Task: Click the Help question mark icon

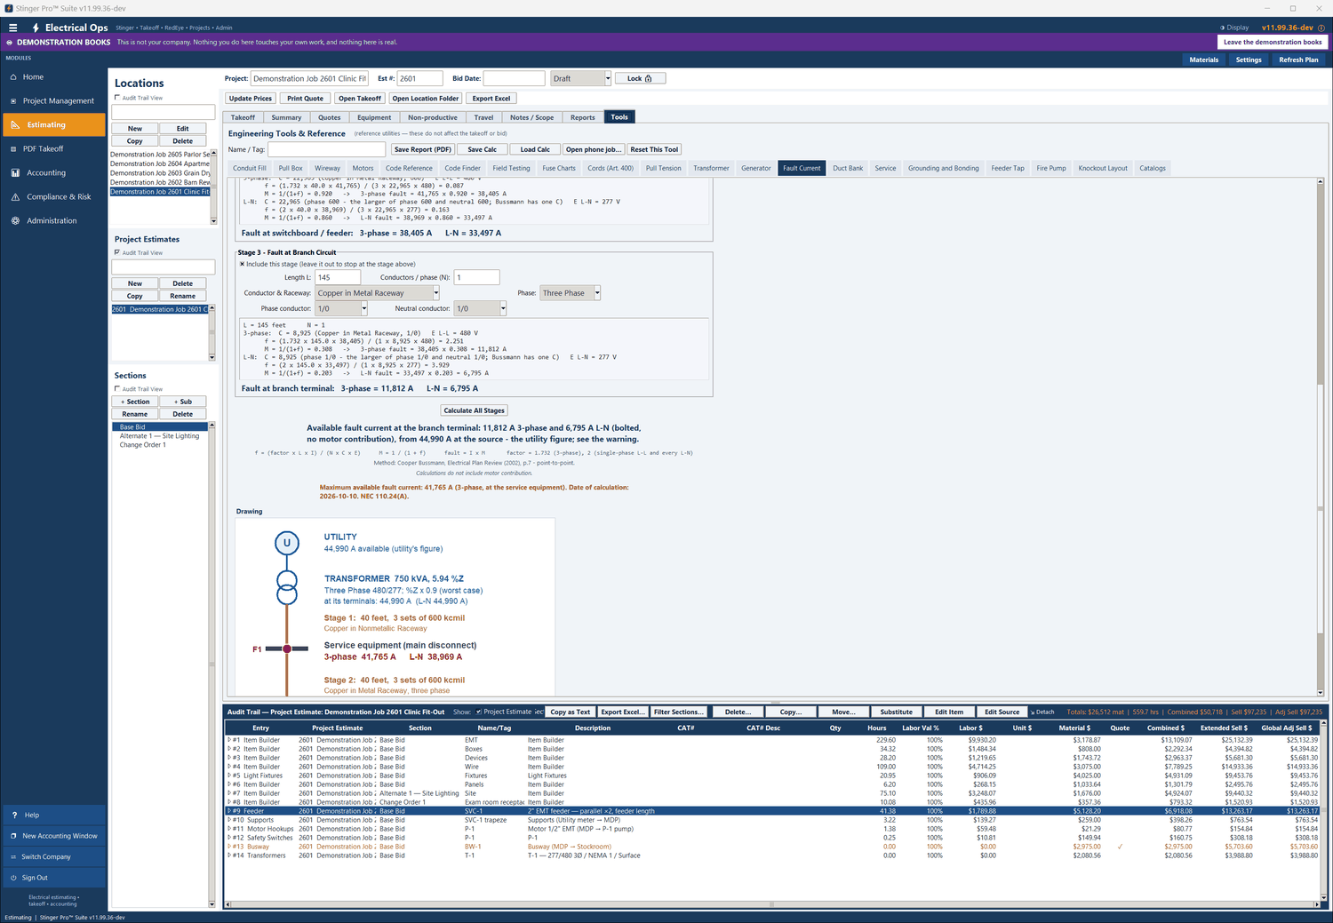Action: click(14, 815)
